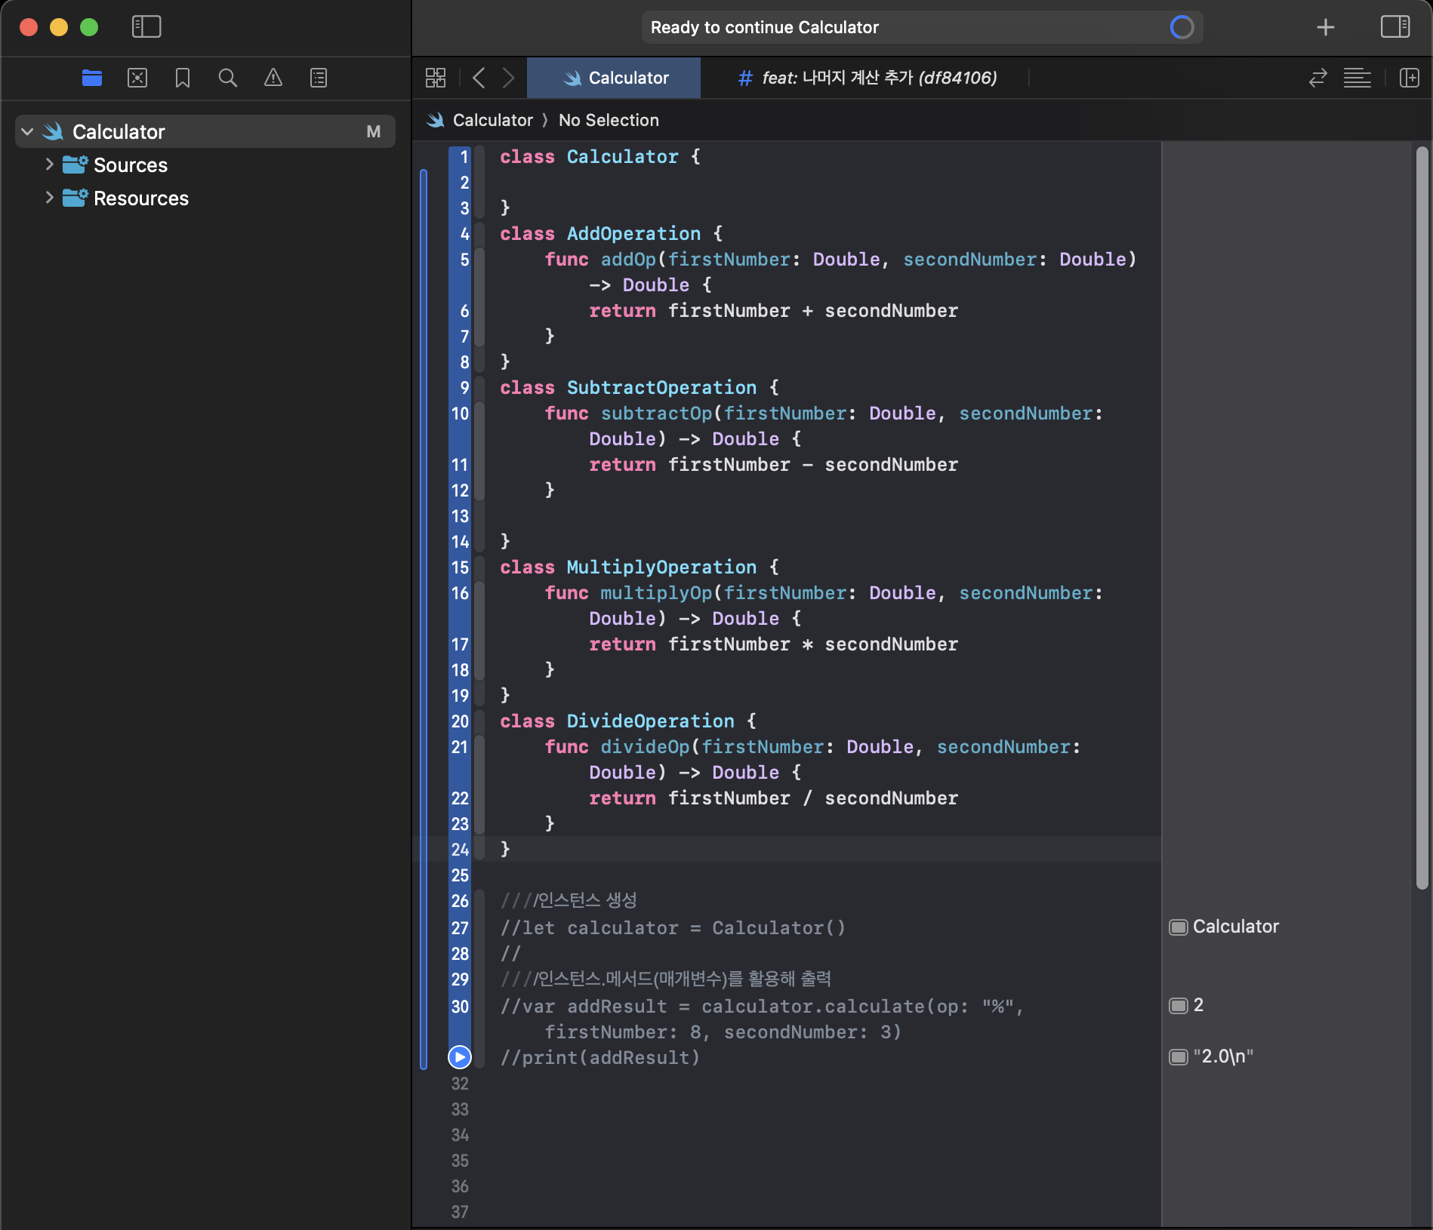
Task: Select the Calculator playground in navigator
Action: 205,132
